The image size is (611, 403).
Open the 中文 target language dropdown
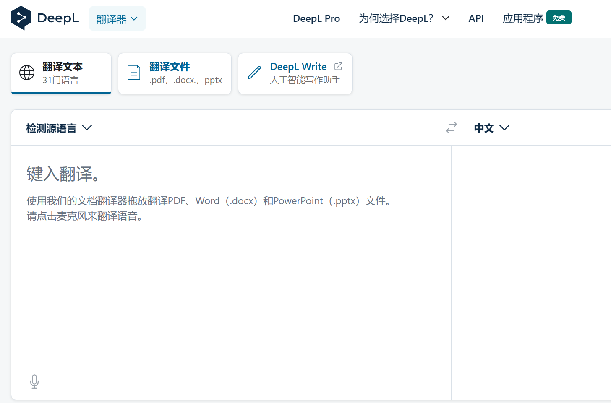tap(492, 128)
